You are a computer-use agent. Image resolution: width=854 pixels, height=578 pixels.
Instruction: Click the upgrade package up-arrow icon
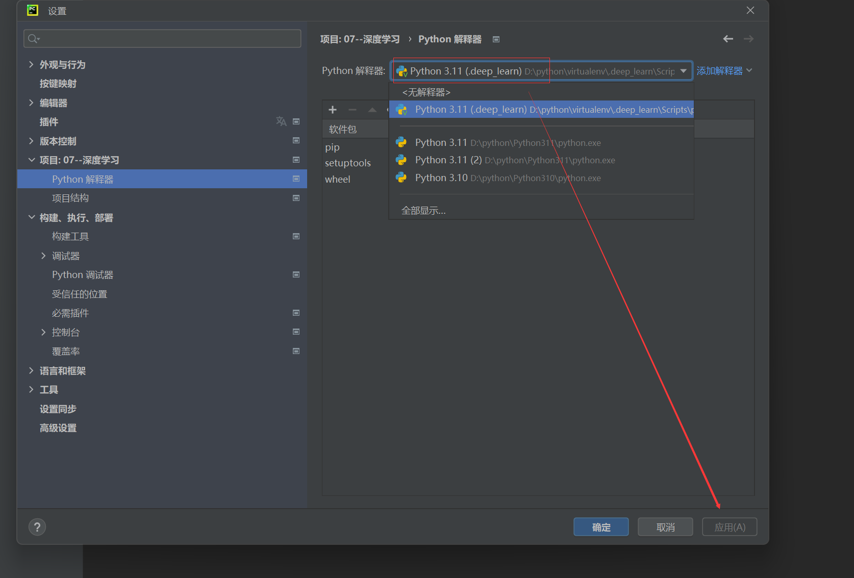point(372,110)
